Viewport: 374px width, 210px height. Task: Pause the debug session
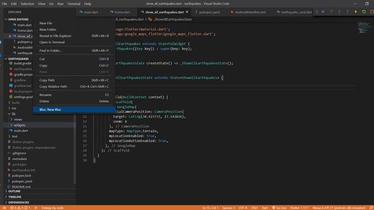pos(323,12)
